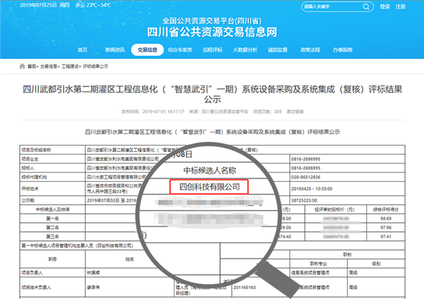424x299 pixels.
Task: Select the 职务 column header
Action: 52,259
